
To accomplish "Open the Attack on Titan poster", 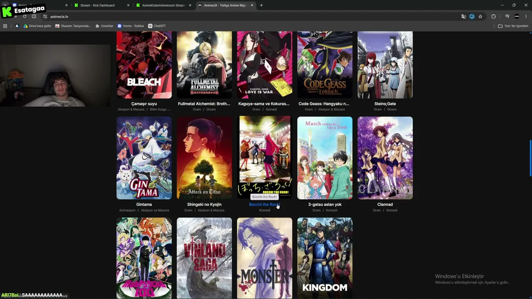I will click(204, 158).
